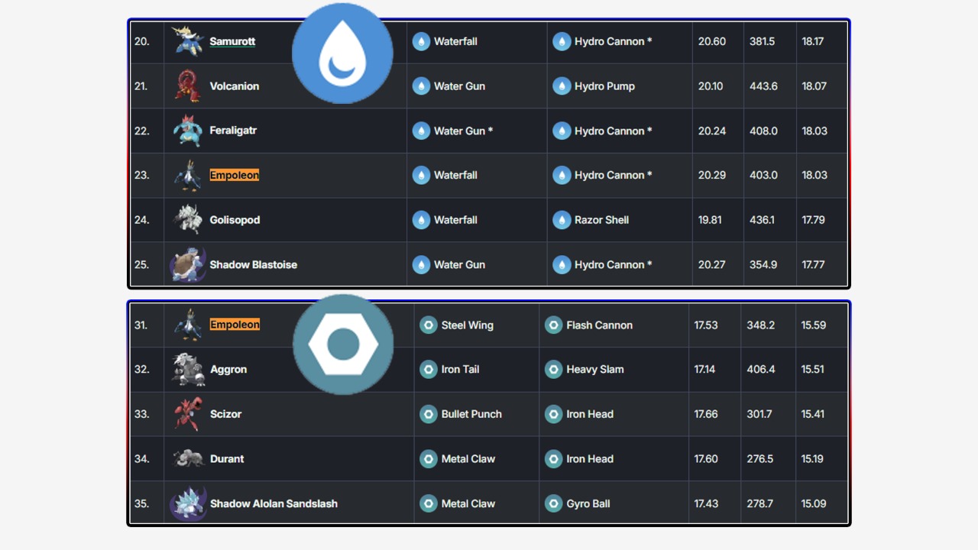This screenshot has width=978, height=550.
Task: Select the Water icon next to Razor Shell
Action: pos(562,220)
